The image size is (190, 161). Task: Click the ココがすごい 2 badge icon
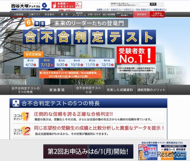(x=22, y=131)
